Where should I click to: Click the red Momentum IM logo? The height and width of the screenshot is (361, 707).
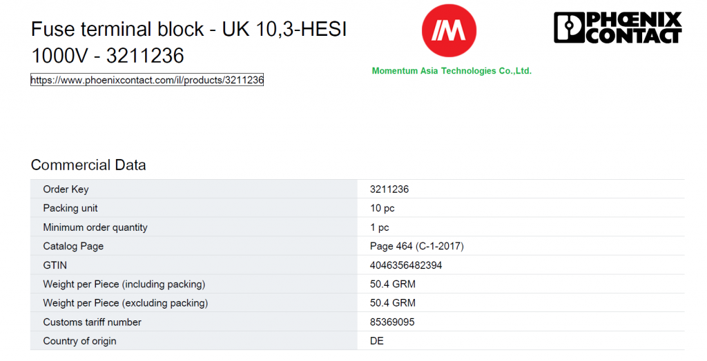point(449,30)
